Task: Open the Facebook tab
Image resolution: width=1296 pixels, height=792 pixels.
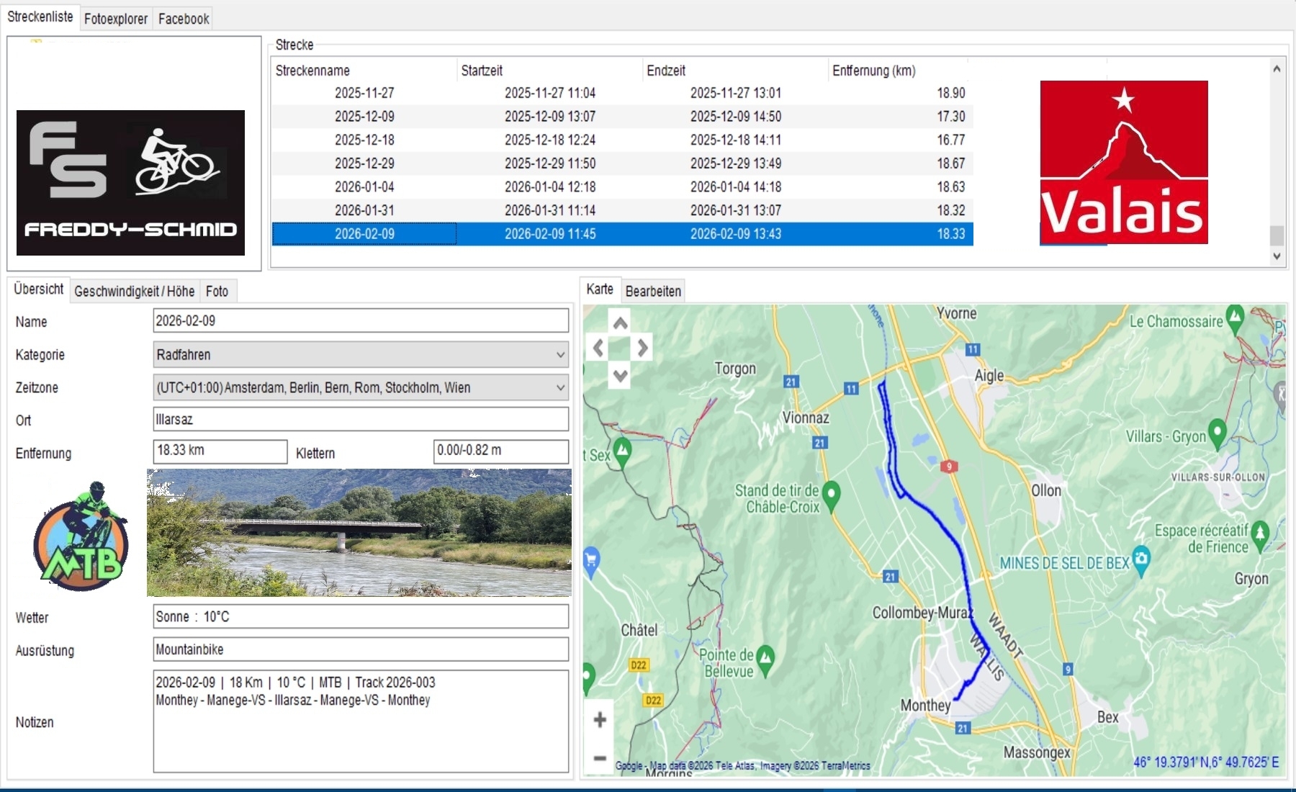Action: pos(184,19)
